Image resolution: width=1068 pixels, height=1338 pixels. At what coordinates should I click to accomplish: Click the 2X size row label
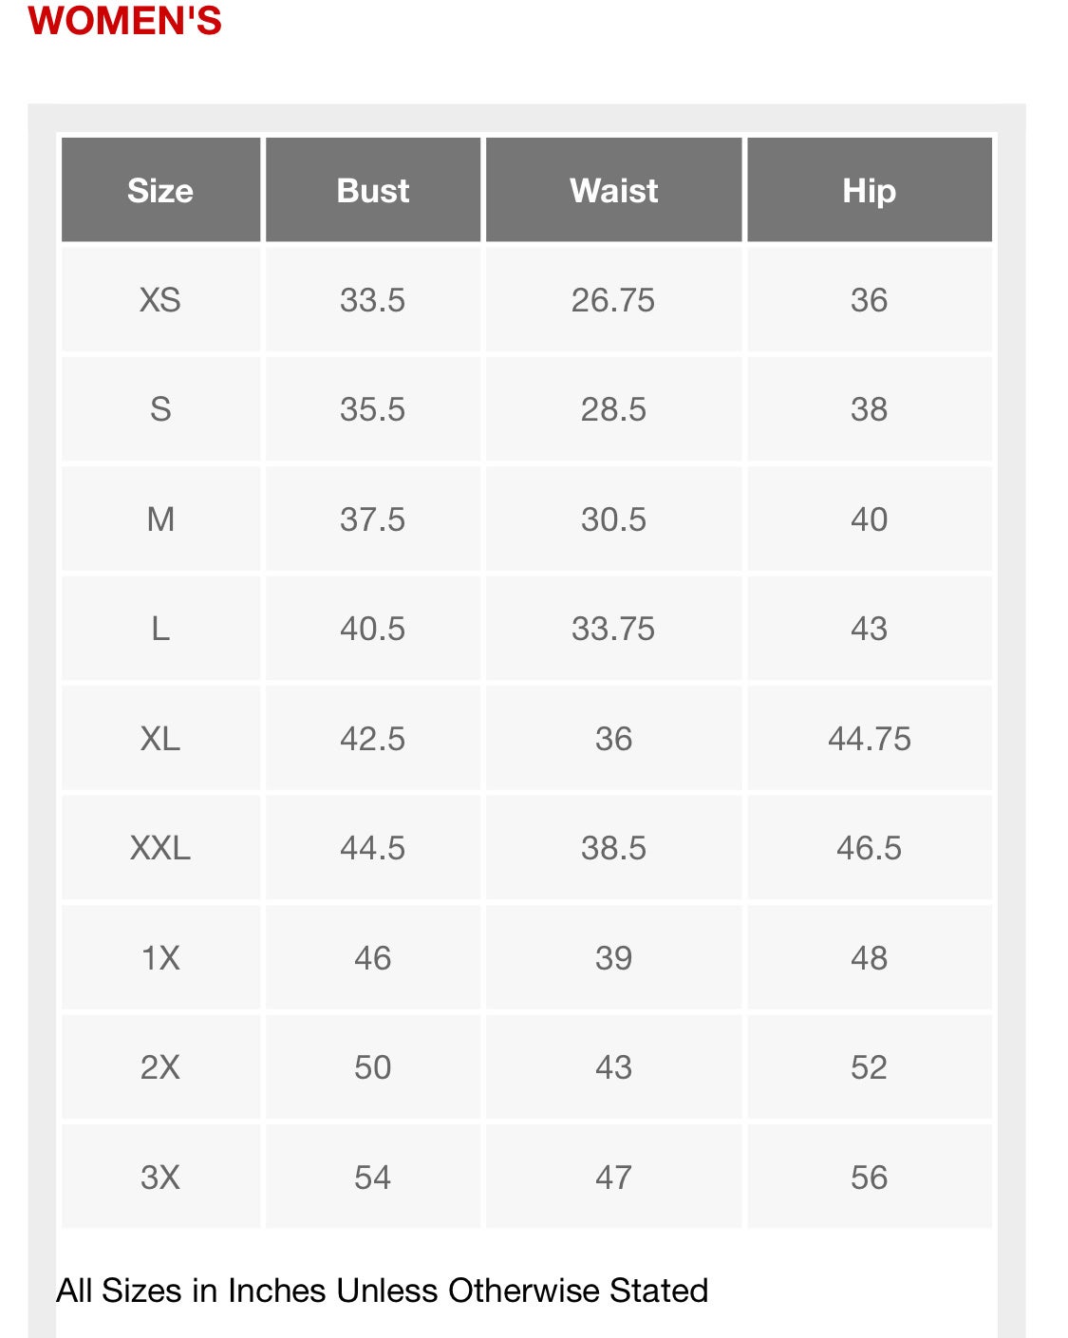160,1067
